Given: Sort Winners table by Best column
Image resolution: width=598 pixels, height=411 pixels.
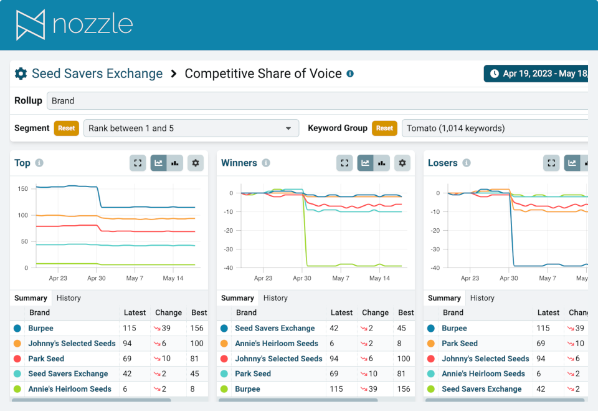Looking at the screenshot, I should [x=406, y=312].
